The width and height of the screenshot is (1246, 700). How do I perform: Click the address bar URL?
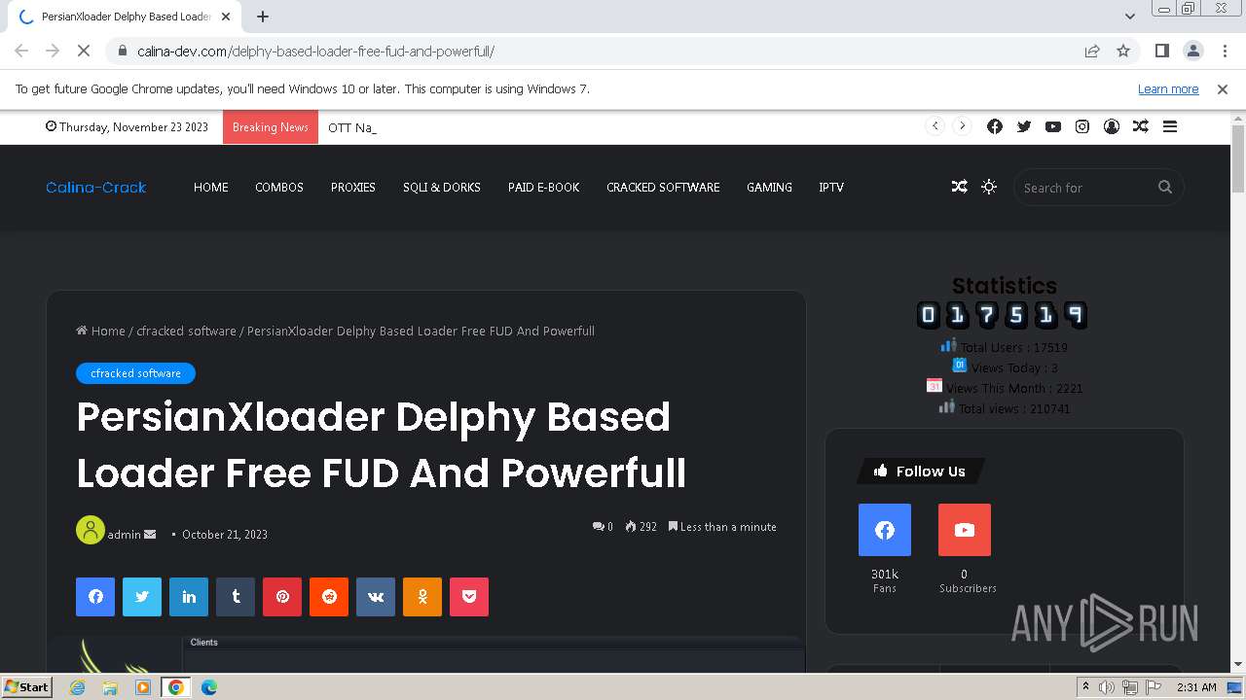click(x=315, y=51)
